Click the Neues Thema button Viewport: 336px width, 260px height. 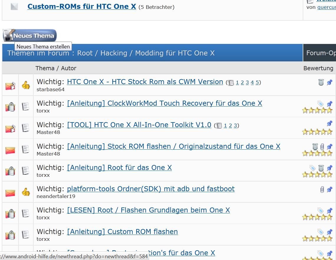(x=30, y=35)
